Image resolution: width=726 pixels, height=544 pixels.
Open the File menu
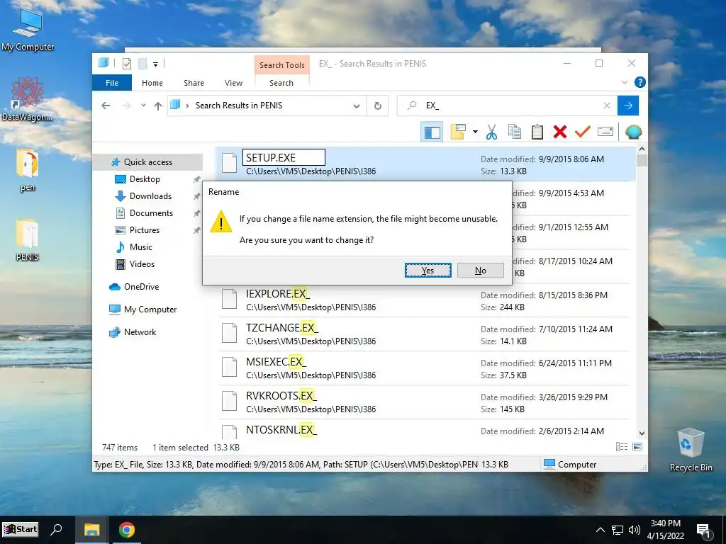(x=112, y=83)
